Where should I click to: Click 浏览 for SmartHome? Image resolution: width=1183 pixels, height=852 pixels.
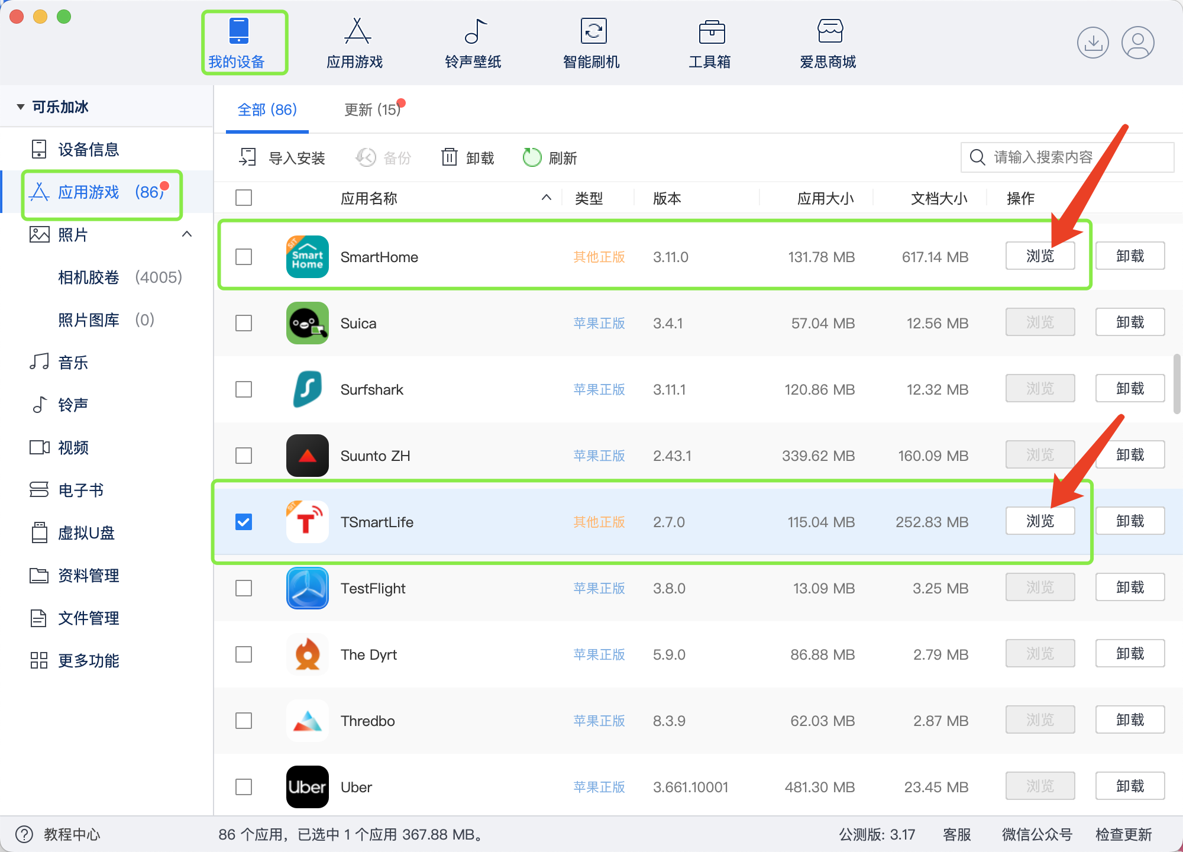1040,256
